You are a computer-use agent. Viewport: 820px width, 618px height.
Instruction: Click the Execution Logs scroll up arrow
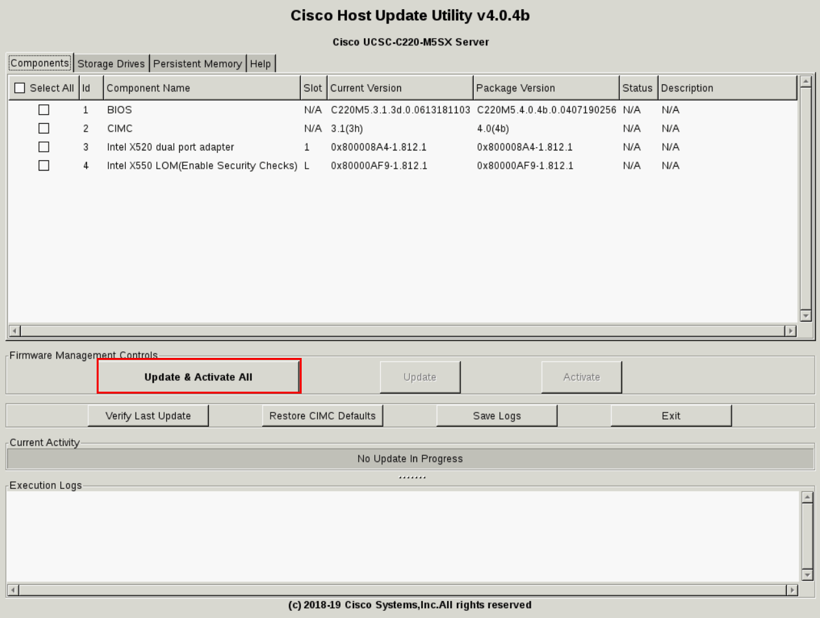807,497
